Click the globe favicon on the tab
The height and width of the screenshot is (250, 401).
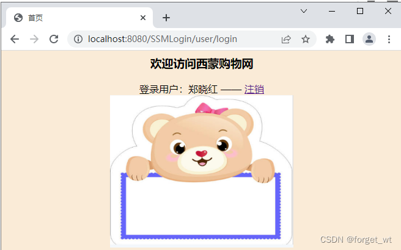[18, 18]
